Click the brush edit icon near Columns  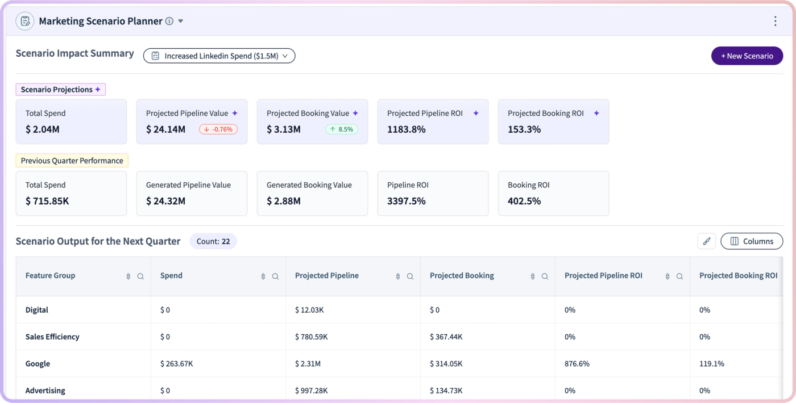707,241
